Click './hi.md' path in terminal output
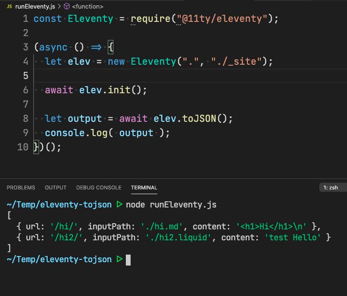The image size is (347, 296). [162, 227]
